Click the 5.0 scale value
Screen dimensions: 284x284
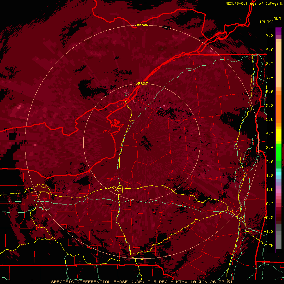270,120
